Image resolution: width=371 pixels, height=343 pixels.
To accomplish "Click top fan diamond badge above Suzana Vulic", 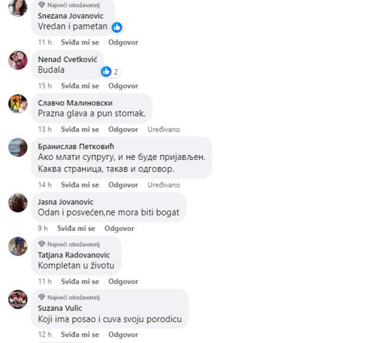I will pos(42,297).
